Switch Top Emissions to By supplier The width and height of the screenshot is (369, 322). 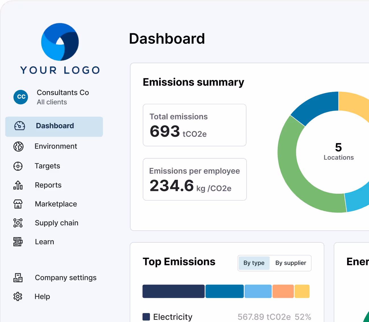(x=290, y=263)
